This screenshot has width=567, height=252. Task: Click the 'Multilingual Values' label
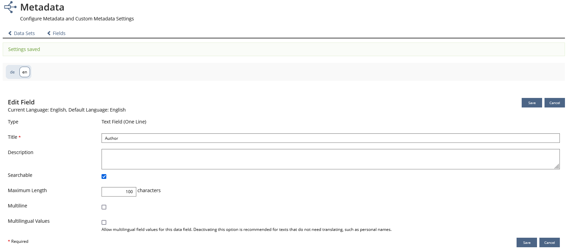[x=29, y=221]
